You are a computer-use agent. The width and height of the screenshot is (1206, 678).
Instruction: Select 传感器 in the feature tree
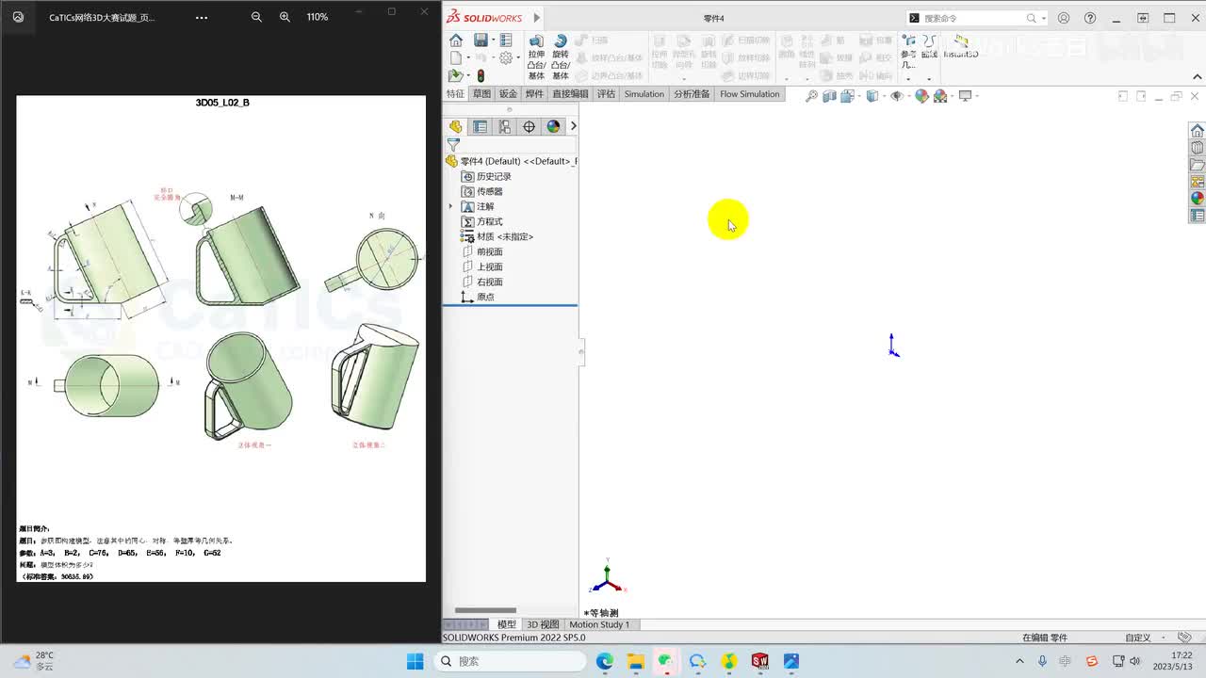tap(490, 191)
